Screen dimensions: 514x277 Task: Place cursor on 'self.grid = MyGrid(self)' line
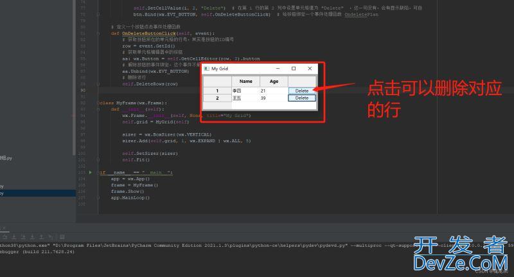155,121
